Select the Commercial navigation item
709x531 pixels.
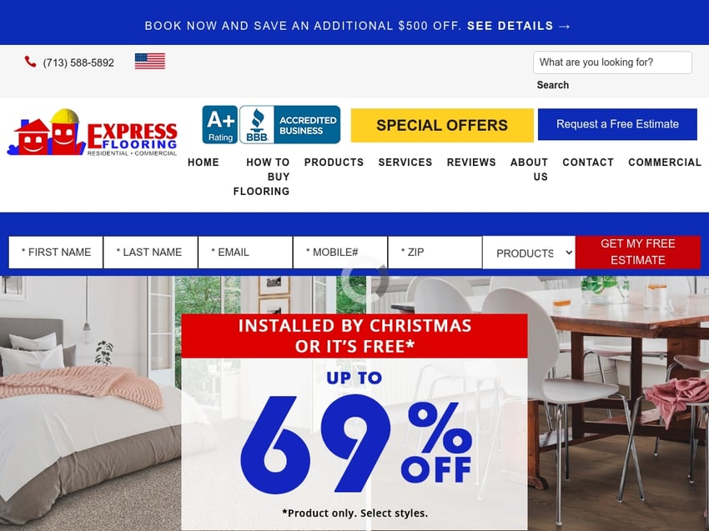pos(665,163)
